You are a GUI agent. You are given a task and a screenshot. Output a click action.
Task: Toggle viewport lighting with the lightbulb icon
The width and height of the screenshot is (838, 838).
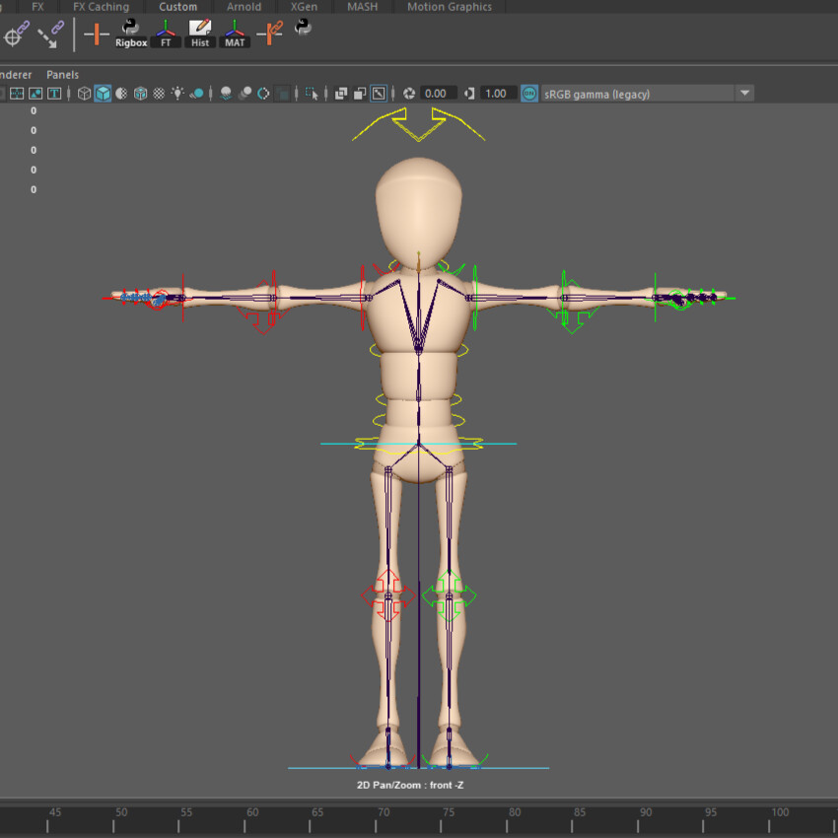[x=179, y=93]
